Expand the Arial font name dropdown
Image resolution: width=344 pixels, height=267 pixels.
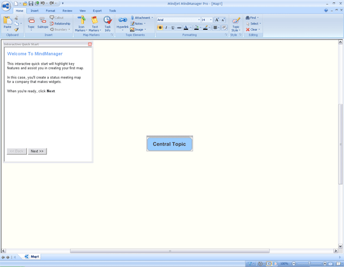pos(199,19)
